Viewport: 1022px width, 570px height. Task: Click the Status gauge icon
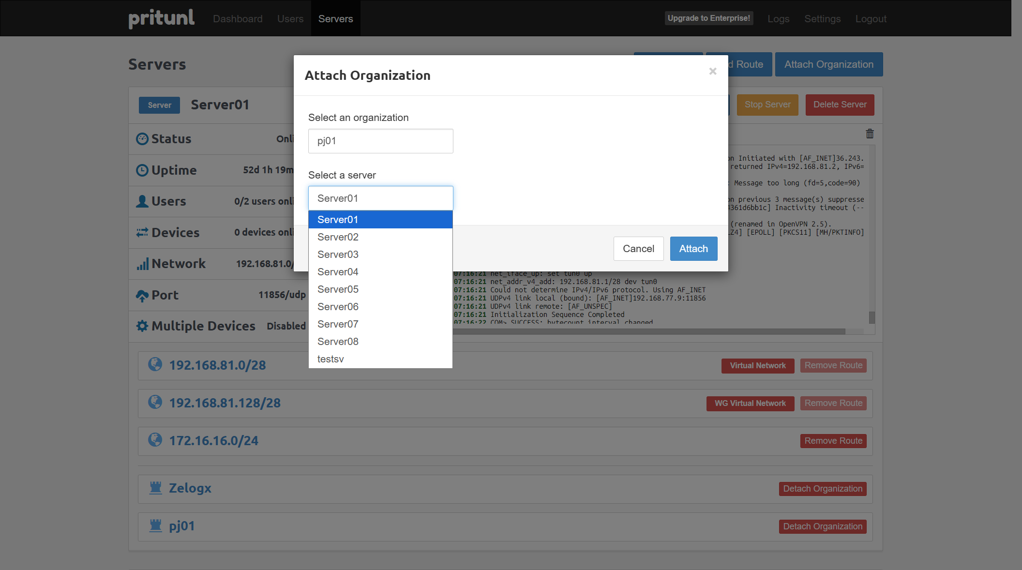(x=142, y=139)
